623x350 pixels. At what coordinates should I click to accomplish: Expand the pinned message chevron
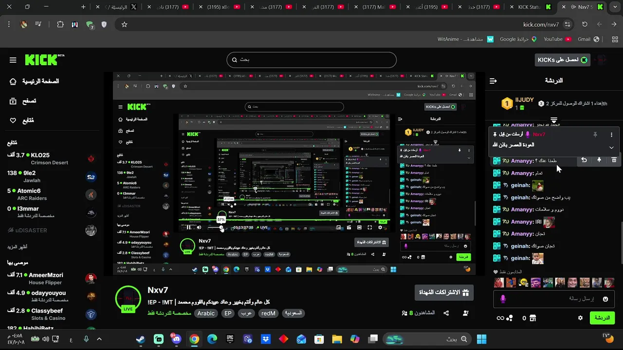tap(611, 147)
